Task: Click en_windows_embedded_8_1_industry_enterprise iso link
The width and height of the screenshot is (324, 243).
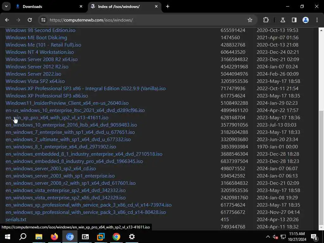Action: point(84,154)
